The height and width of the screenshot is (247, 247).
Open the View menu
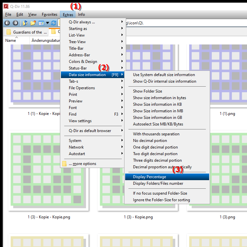point(32,14)
